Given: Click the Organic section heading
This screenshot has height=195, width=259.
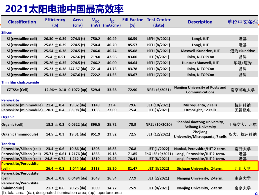Looking at the screenshot, I should (x=8, y=117).
